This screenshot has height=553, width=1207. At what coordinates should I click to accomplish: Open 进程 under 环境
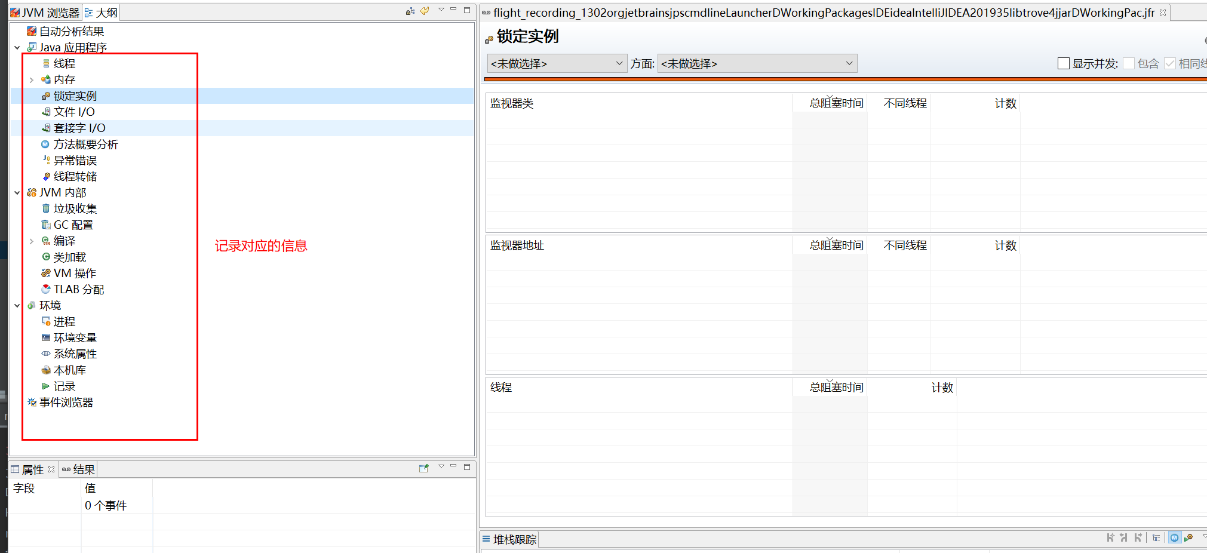pos(65,321)
